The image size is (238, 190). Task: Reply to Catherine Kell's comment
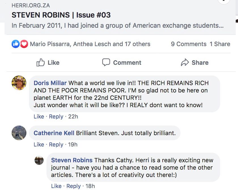[x=56, y=144]
